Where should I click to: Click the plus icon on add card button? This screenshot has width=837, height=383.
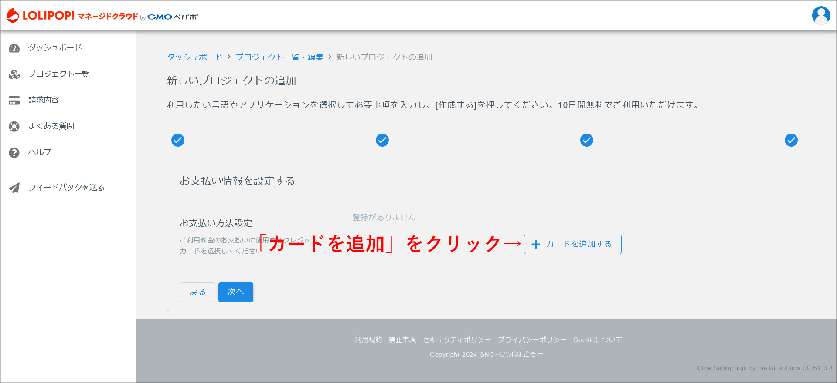[x=536, y=245]
